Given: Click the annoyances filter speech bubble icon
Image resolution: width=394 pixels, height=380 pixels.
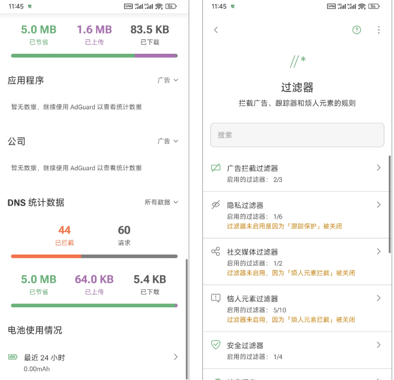Looking at the screenshot, I should tap(216, 298).
